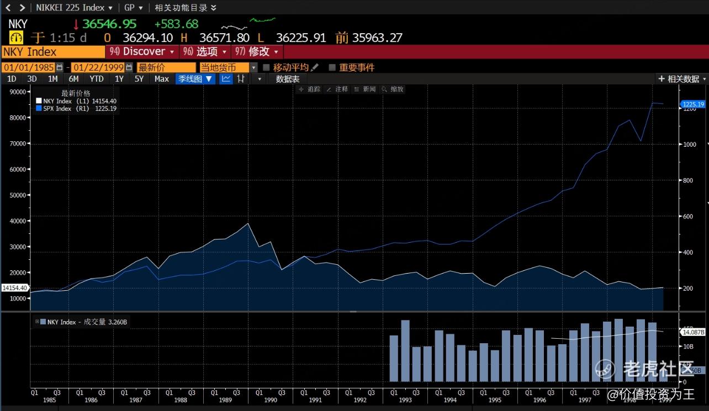The height and width of the screenshot is (411, 709).
Task: Click the SPX Index blue legend swatch
Action: (39, 109)
